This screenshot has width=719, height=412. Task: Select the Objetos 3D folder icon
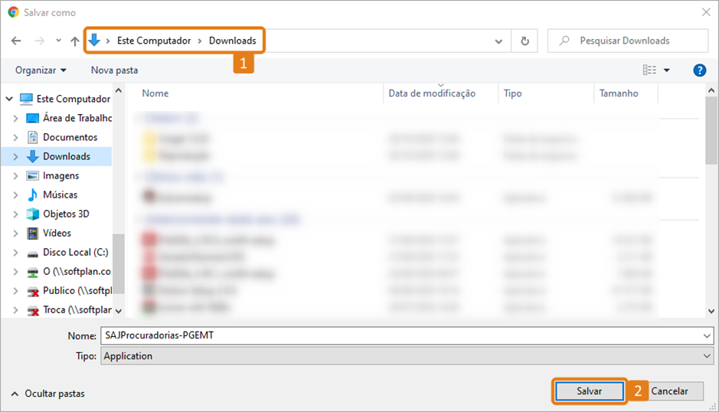(33, 214)
